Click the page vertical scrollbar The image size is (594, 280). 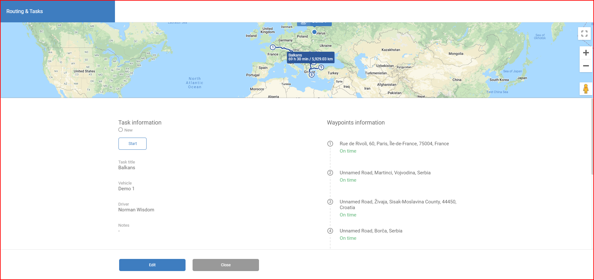pyautogui.click(x=592, y=136)
